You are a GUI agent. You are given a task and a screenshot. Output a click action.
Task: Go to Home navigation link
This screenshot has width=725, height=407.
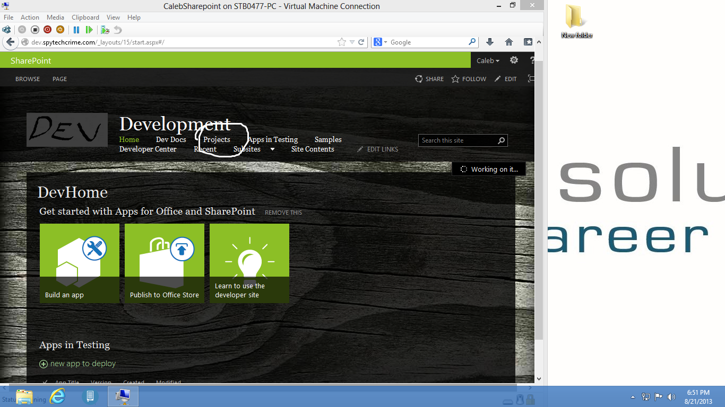[x=129, y=139]
